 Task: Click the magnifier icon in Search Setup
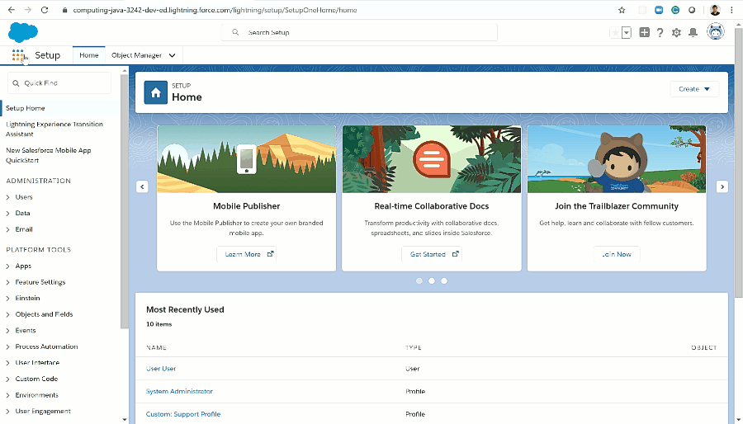click(235, 32)
